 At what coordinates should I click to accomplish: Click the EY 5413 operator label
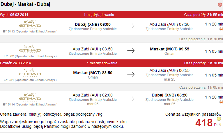click(30, 32)
